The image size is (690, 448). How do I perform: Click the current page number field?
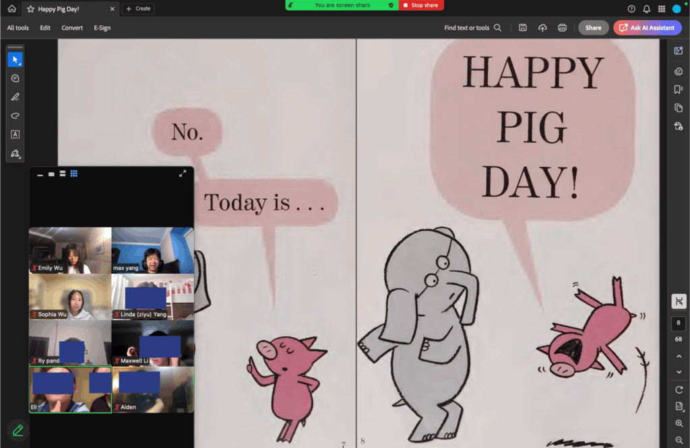click(679, 323)
